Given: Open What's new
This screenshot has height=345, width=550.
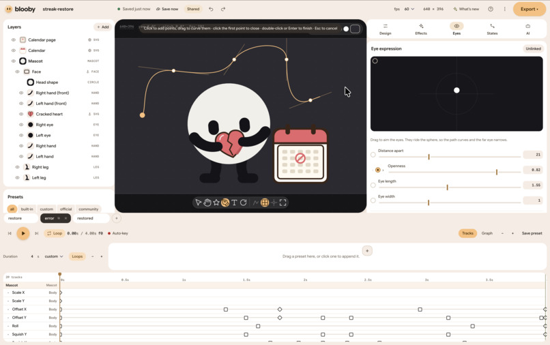Looking at the screenshot, I should pyautogui.click(x=466, y=9).
